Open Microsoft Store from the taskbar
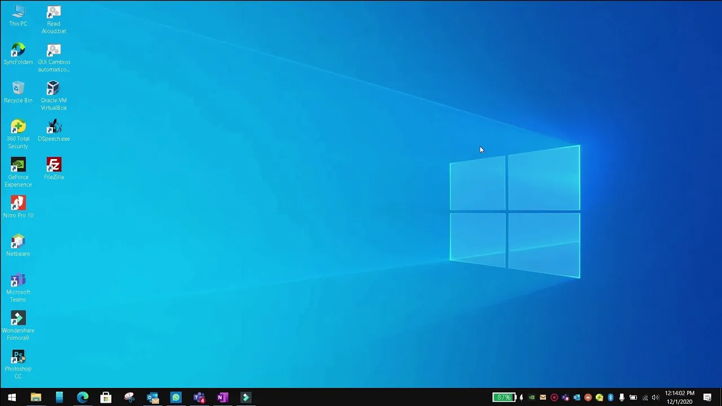This screenshot has height=406, width=722. click(106, 398)
